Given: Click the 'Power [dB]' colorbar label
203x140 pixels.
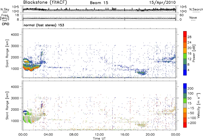Looking at the screenshot, I should click(194, 53).
